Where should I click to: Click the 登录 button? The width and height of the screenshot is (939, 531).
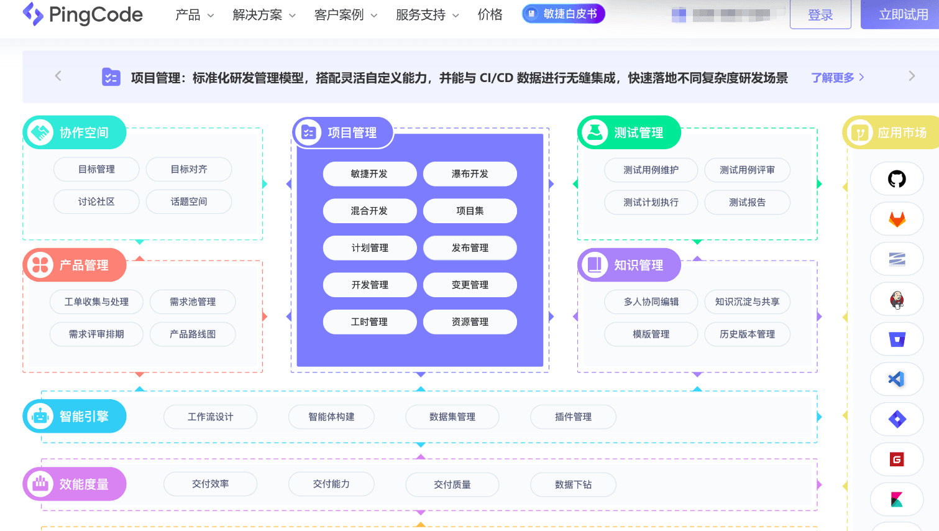click(820, 15)
